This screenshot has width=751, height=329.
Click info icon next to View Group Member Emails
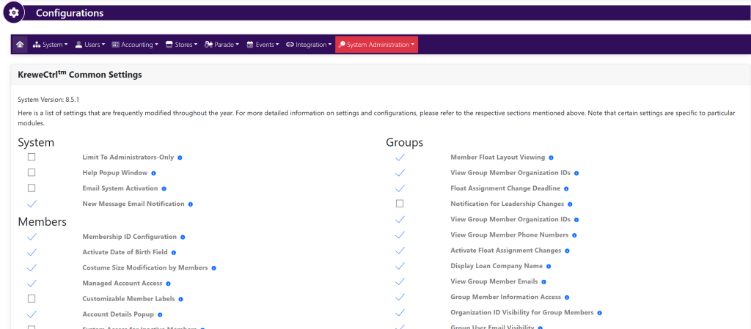point(543,281)
